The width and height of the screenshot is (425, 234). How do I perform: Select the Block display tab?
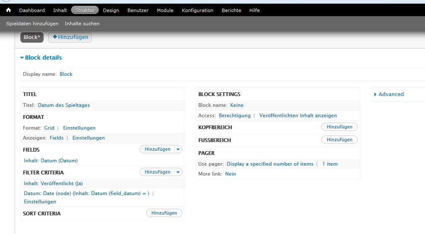(x=32, y=37)
